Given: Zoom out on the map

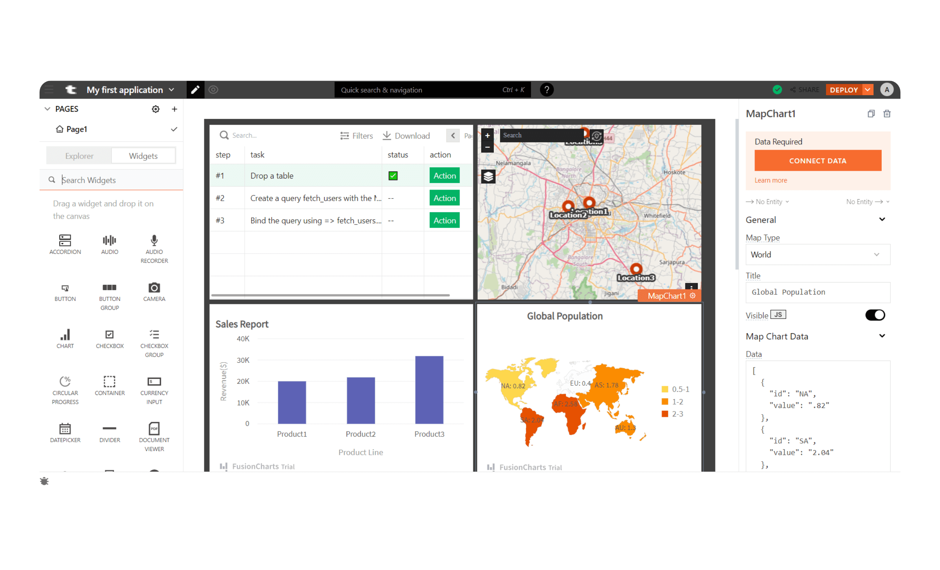Looking at the screenshot, I should pyautogui.click(x=488, y=147).
